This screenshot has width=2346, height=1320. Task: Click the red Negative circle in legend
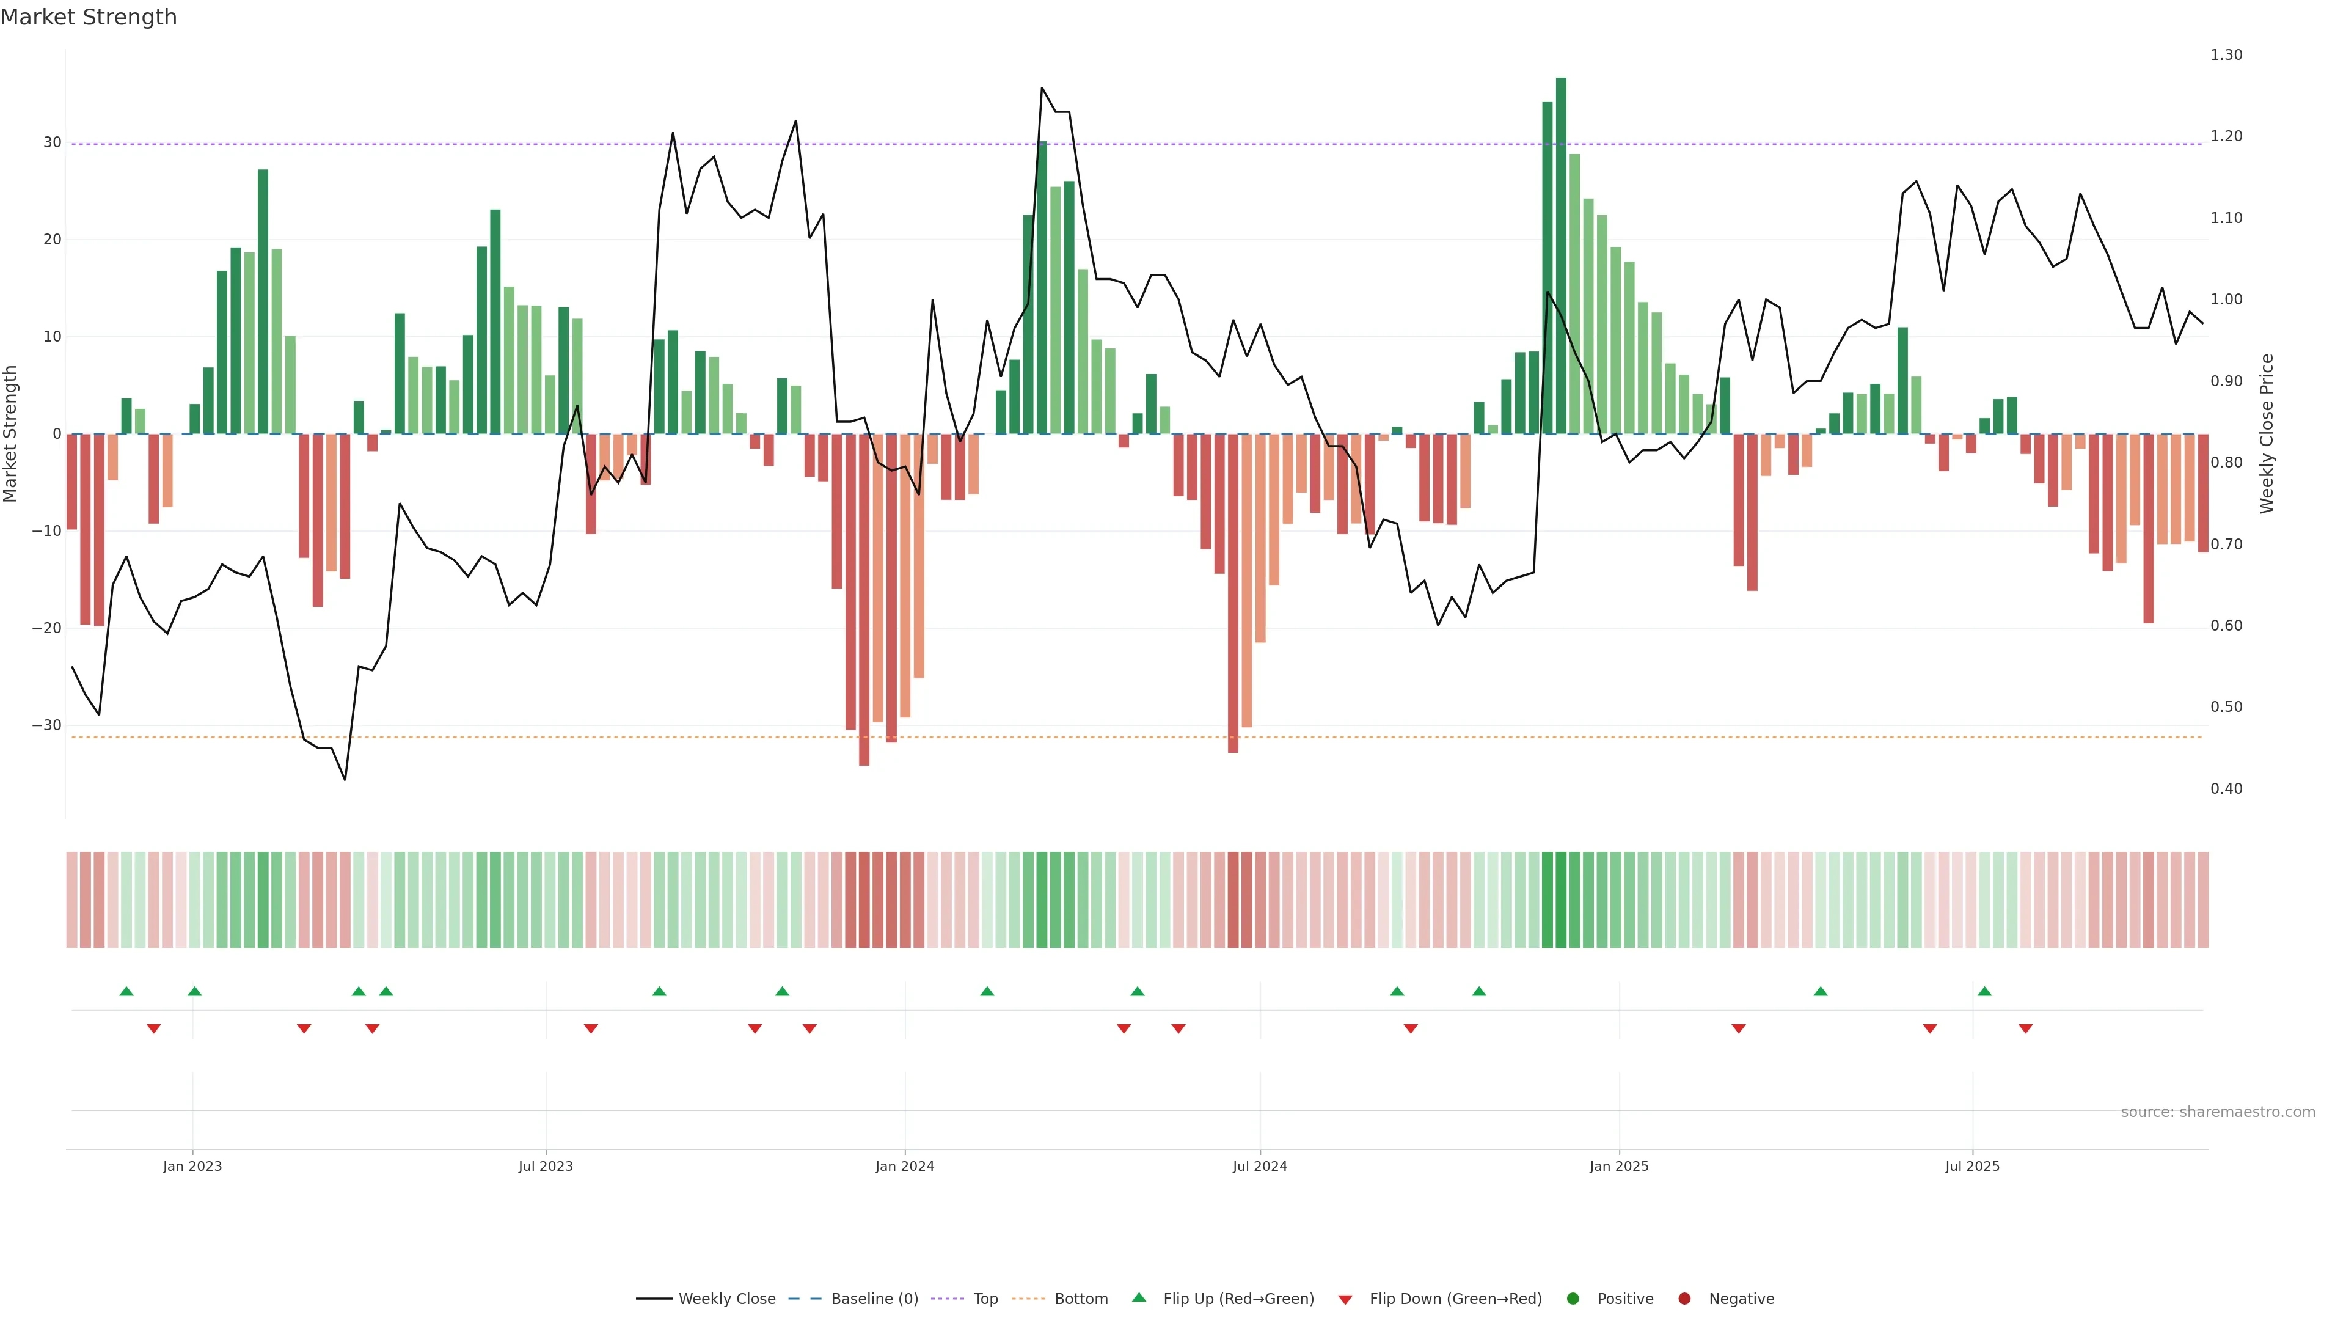1684,1299
